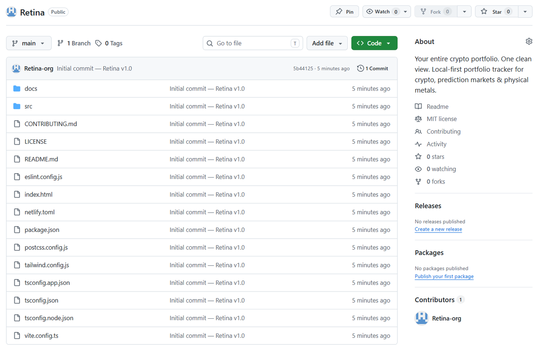The height and width of the screenshot is (345, 535).
Task: Open the tsconfig.app.json file
Action: click(x=47, y=283)
